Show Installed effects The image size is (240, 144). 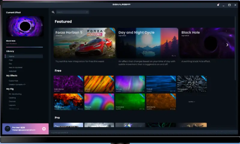[x=12, y=71]
